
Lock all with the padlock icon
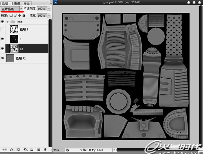click(24, 16)
